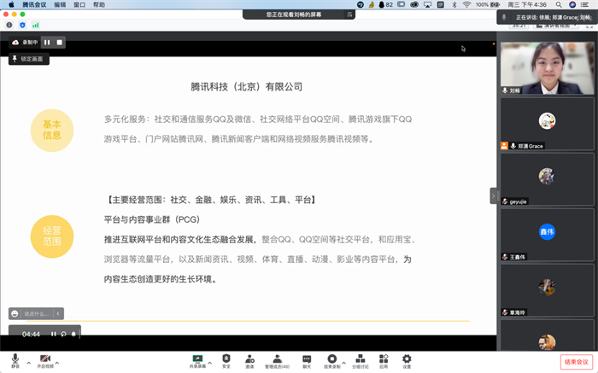Click the red 结束会议 button

click(574, 362)
